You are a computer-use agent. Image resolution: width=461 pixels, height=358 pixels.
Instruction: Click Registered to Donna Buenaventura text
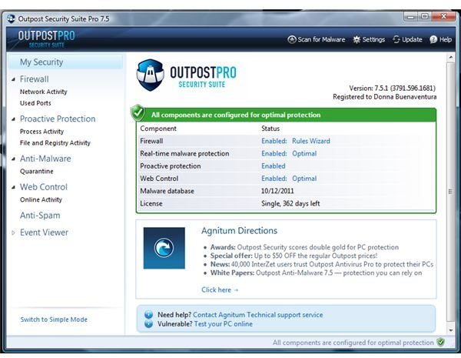point(385,97)
